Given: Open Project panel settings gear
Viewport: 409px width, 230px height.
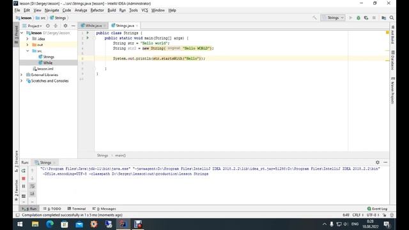Looking at the screenshot, I should [65, 26].
